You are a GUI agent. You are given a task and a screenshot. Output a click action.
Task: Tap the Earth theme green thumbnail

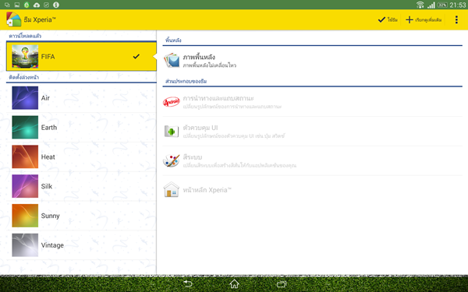click(25, 127)
